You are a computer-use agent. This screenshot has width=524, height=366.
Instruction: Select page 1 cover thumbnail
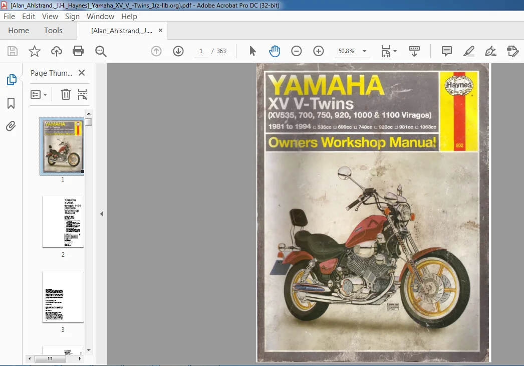coord(62,146)
